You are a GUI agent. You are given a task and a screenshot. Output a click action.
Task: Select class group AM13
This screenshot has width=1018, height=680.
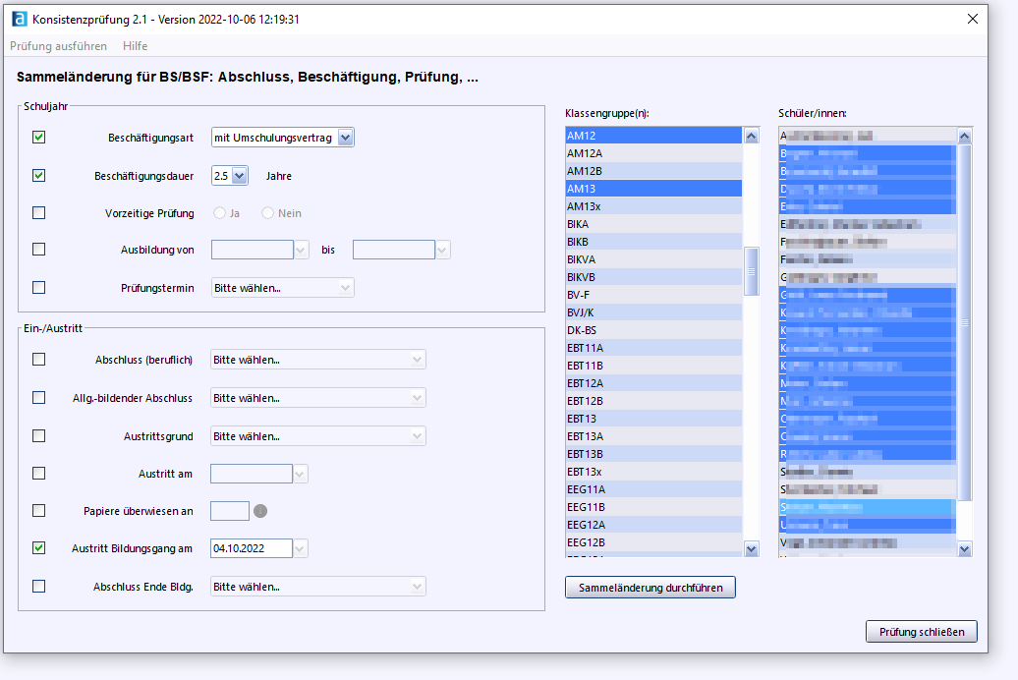[x=653, y=189]
